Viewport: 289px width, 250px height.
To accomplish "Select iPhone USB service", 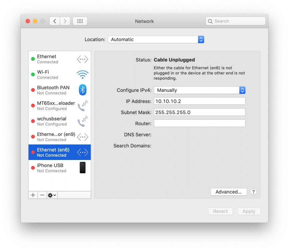I will [x=60, y=168].
